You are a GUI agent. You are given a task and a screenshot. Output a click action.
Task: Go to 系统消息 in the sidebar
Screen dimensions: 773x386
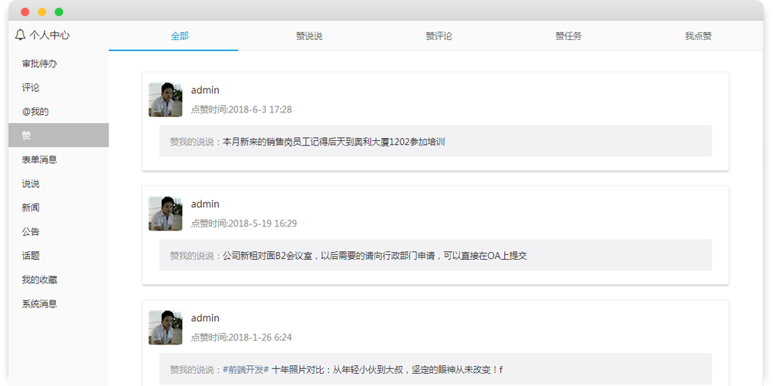coord(39,304)
